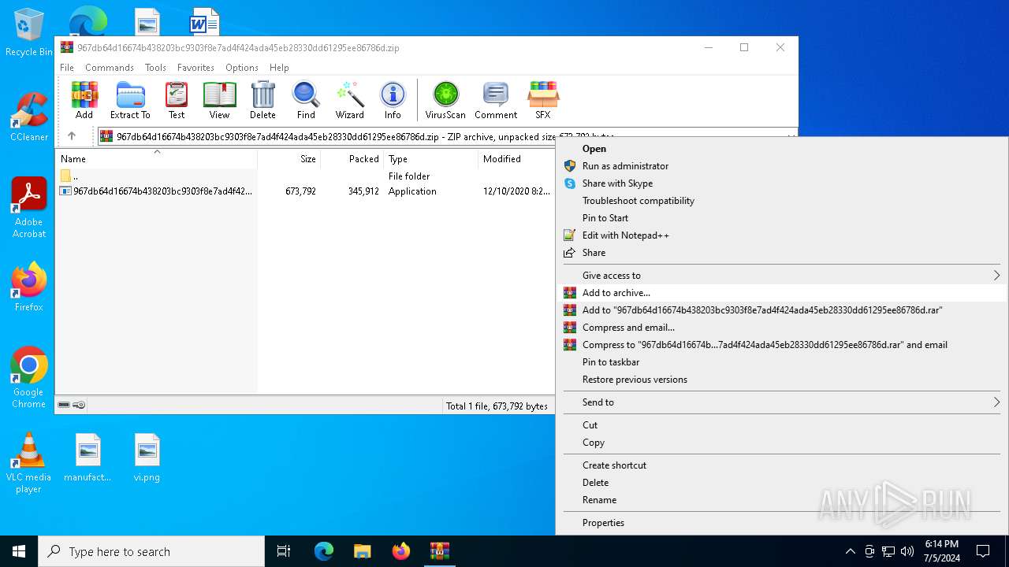Image resolution: width=1009 pixels, height=567 pixels.
Task: Open File Explorer from the taskbar
Action: pyautogui.click(x=362, y=551)
